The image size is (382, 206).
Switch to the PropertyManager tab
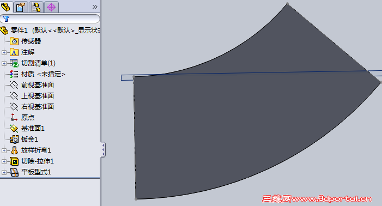[21, 7]
